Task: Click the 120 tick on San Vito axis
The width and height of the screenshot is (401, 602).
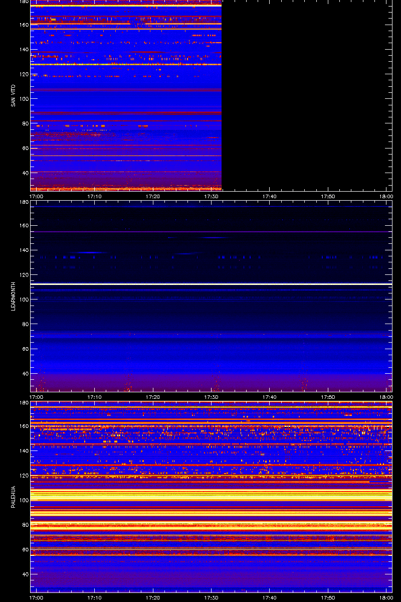Action: [x=24, y=74]
